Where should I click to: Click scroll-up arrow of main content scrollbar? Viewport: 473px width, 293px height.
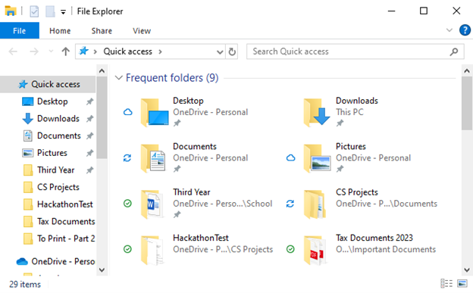click(467, 71)
